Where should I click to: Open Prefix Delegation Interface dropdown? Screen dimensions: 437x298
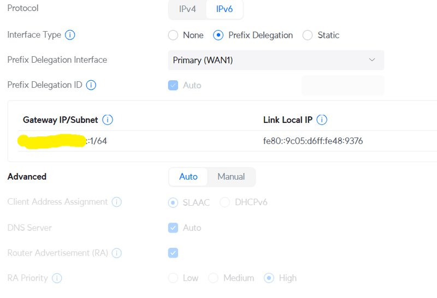[x=275, y=60]
